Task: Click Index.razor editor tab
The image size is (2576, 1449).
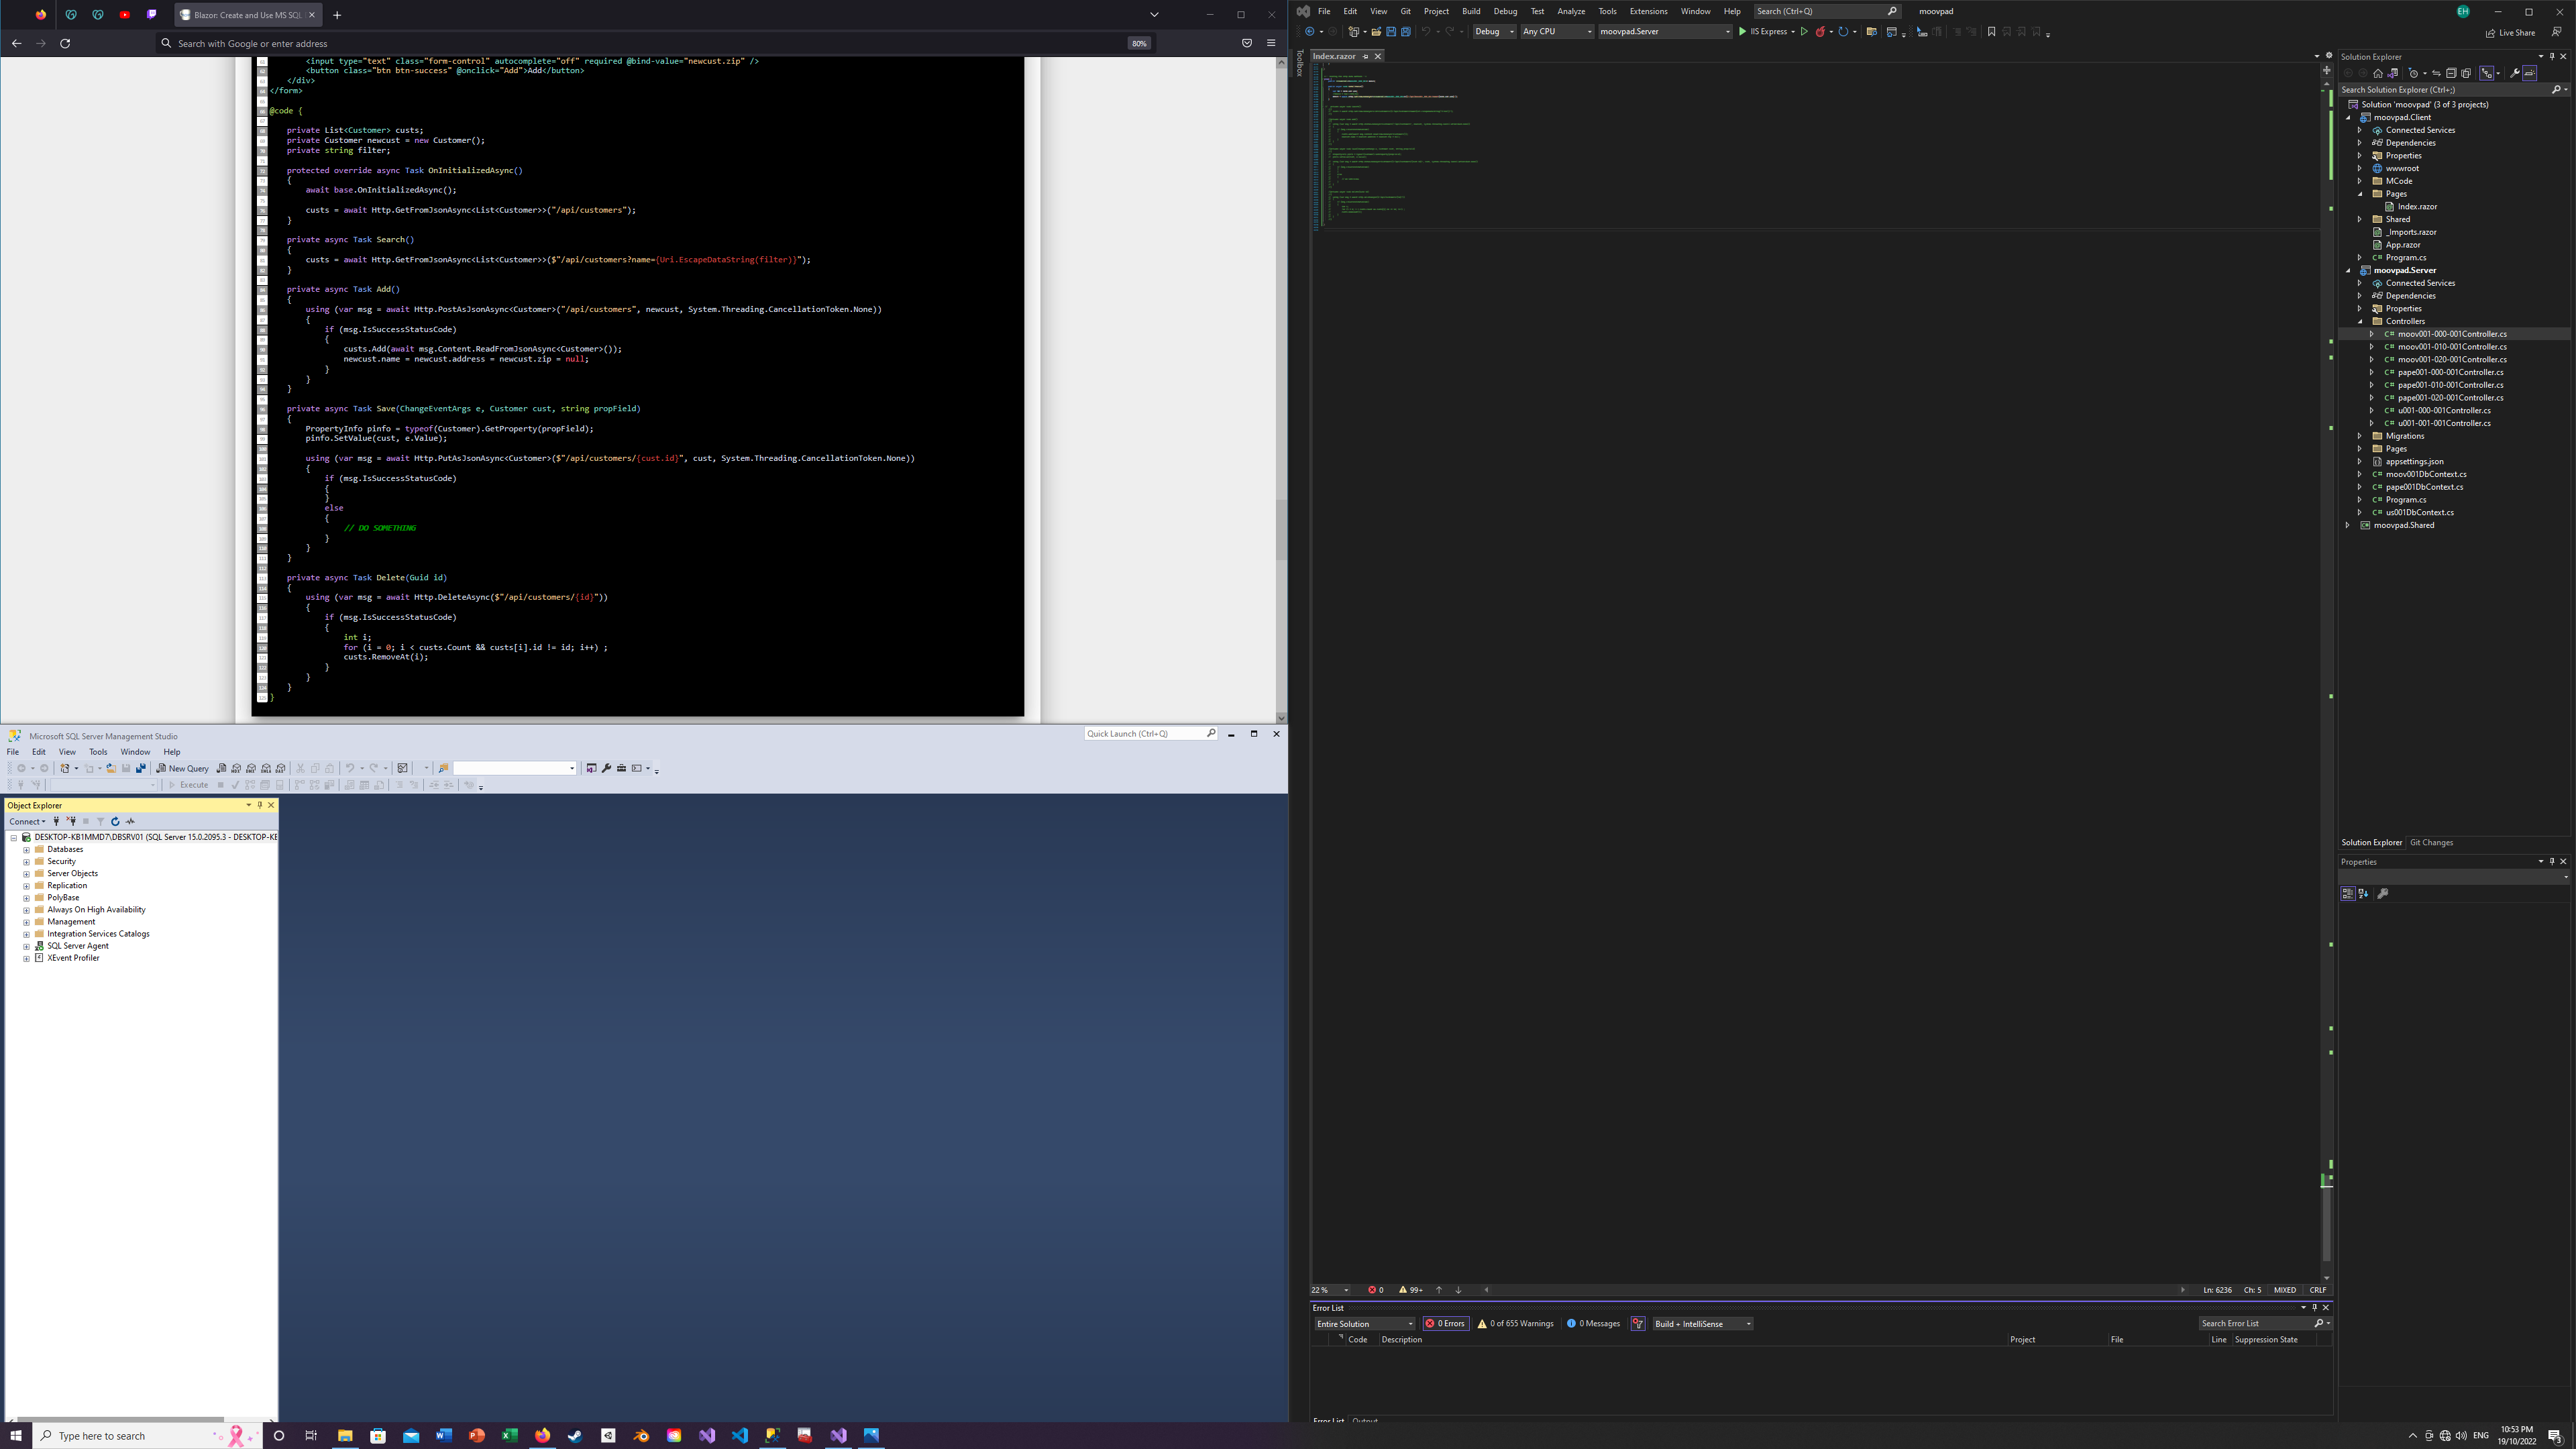Action: click(1334, 56)
